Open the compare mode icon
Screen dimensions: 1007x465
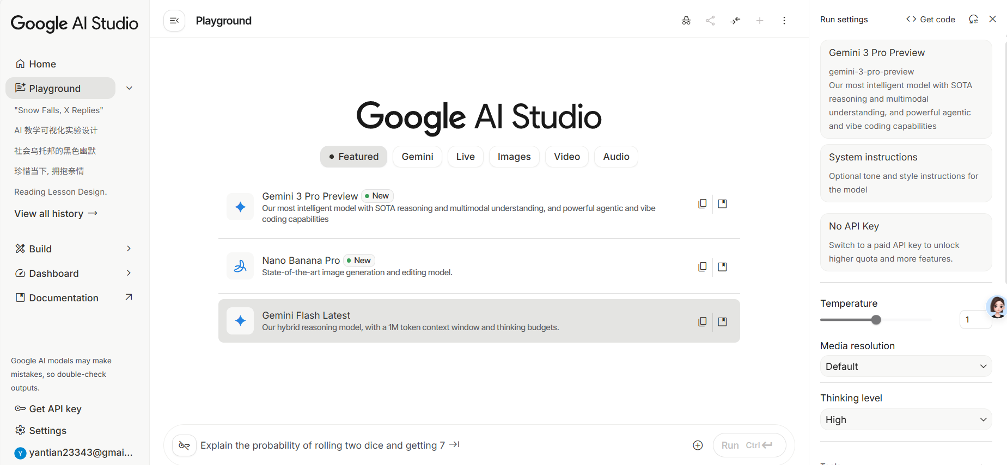(x=735, y=21)
